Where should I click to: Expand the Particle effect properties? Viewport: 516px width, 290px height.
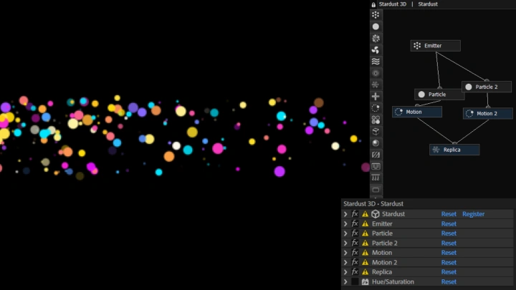pos(345,233)
